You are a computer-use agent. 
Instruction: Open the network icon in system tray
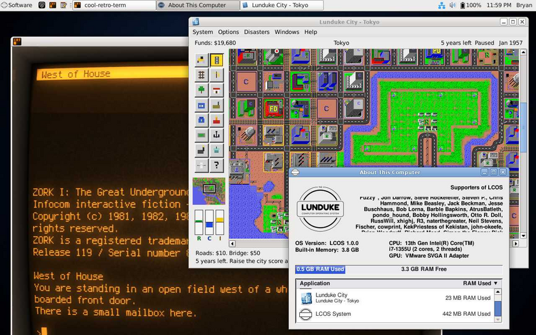pyautogui.click(x=442, y=5)
